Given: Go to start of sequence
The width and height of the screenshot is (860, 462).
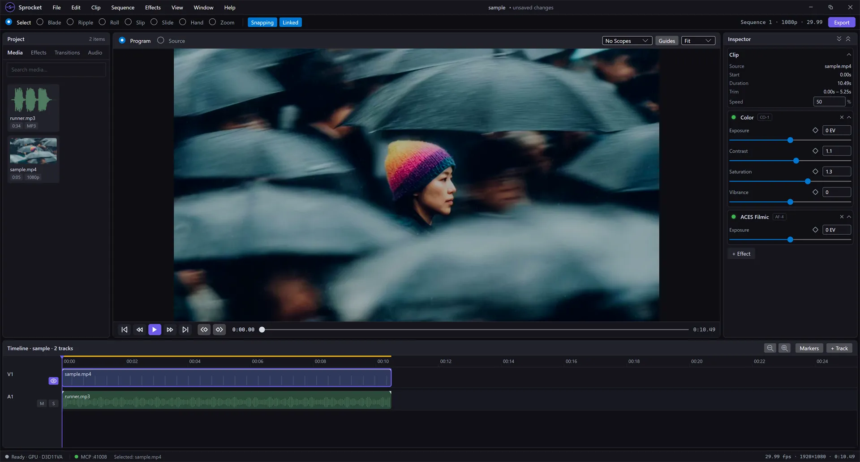Looking at the screenshot, I should (125, 329).
